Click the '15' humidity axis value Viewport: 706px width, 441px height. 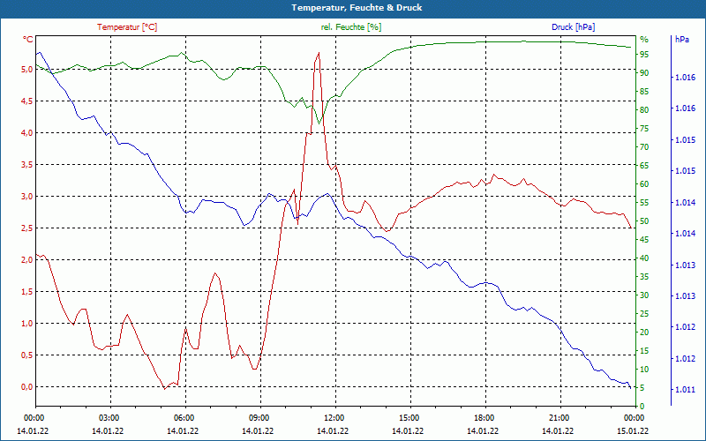coord(644,351)
